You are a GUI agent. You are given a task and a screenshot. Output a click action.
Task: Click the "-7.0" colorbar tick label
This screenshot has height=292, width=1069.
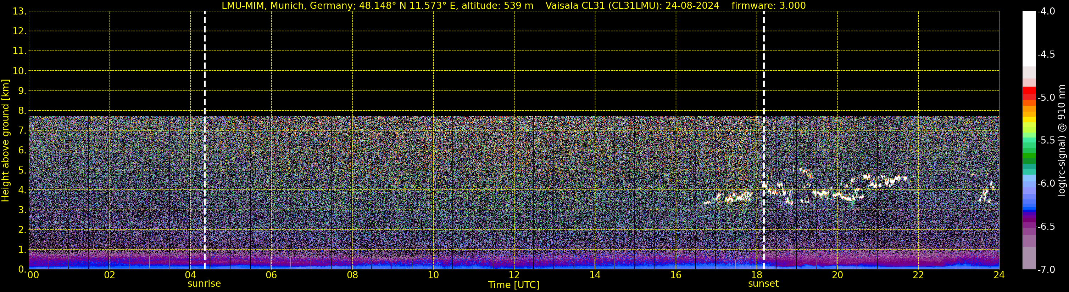1046,270
